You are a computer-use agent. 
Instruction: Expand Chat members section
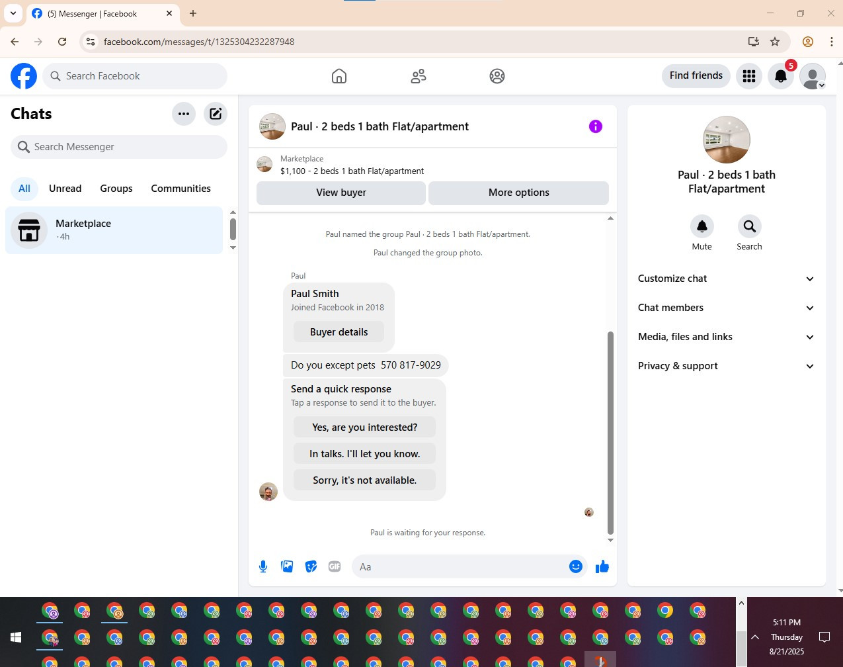[x=726, y=308]
